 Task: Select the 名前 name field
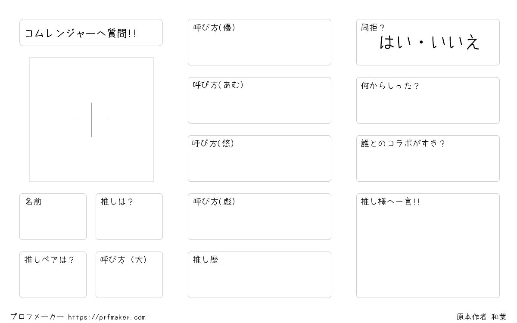point(53,217)
